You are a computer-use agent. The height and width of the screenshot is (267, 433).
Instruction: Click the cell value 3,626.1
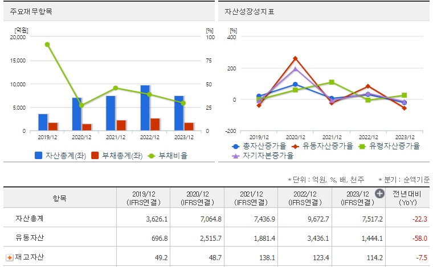click(157, 219)
